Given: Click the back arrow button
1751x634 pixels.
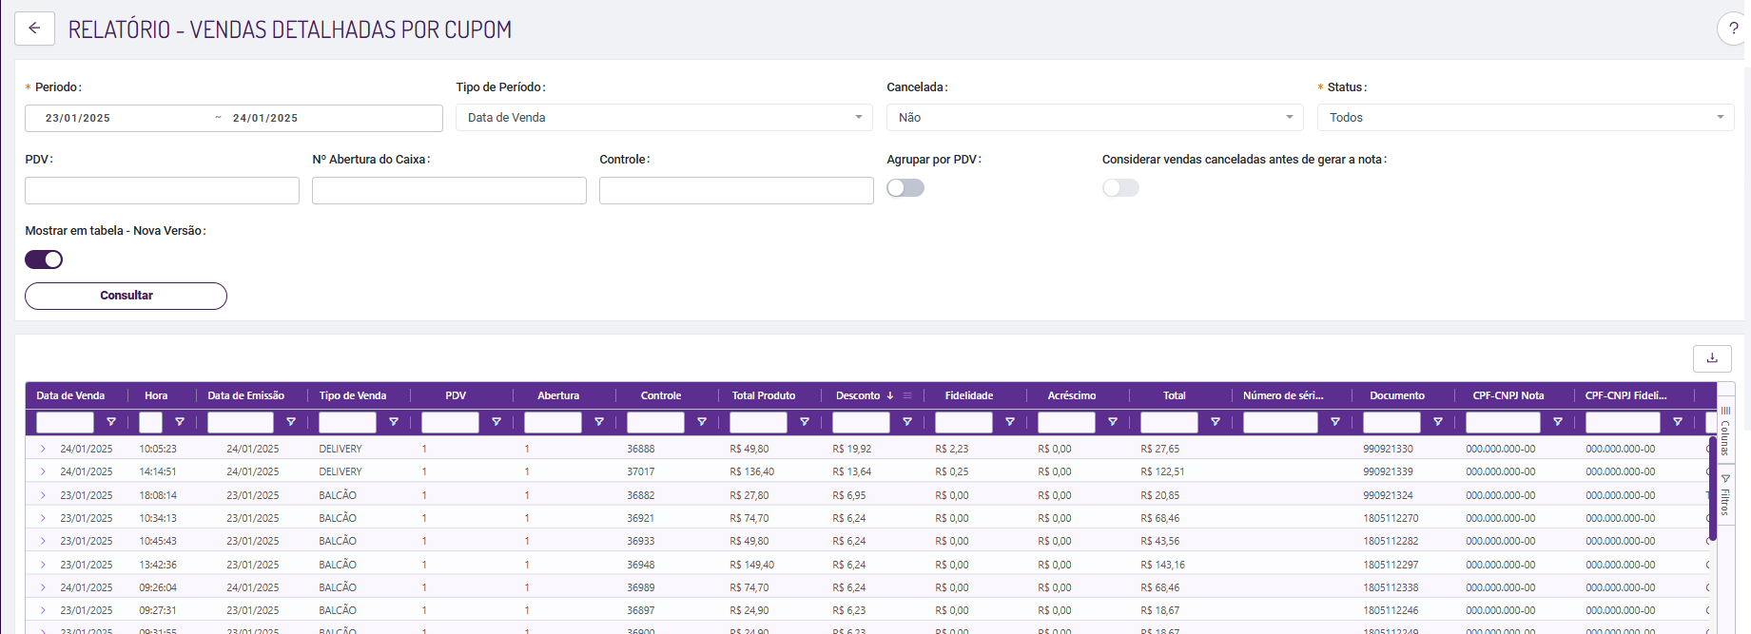Looking at the screenshot, I should click(x=34, y=29).
